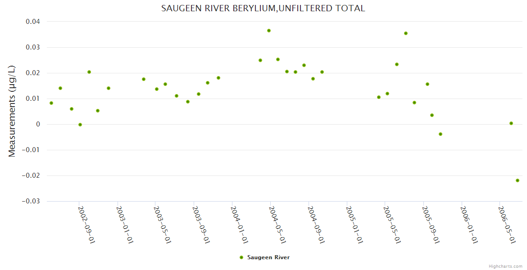The width and height of the screenshot is (527, 270).
Task: Click the zero-value point at 2002-09-01
Action: tap(80, 125)
